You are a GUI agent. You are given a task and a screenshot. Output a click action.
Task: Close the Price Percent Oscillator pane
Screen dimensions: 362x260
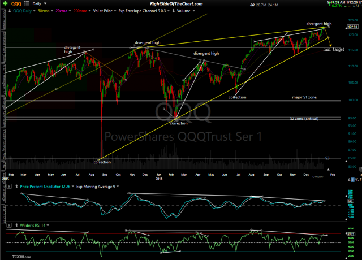click(x=9, y=187)
